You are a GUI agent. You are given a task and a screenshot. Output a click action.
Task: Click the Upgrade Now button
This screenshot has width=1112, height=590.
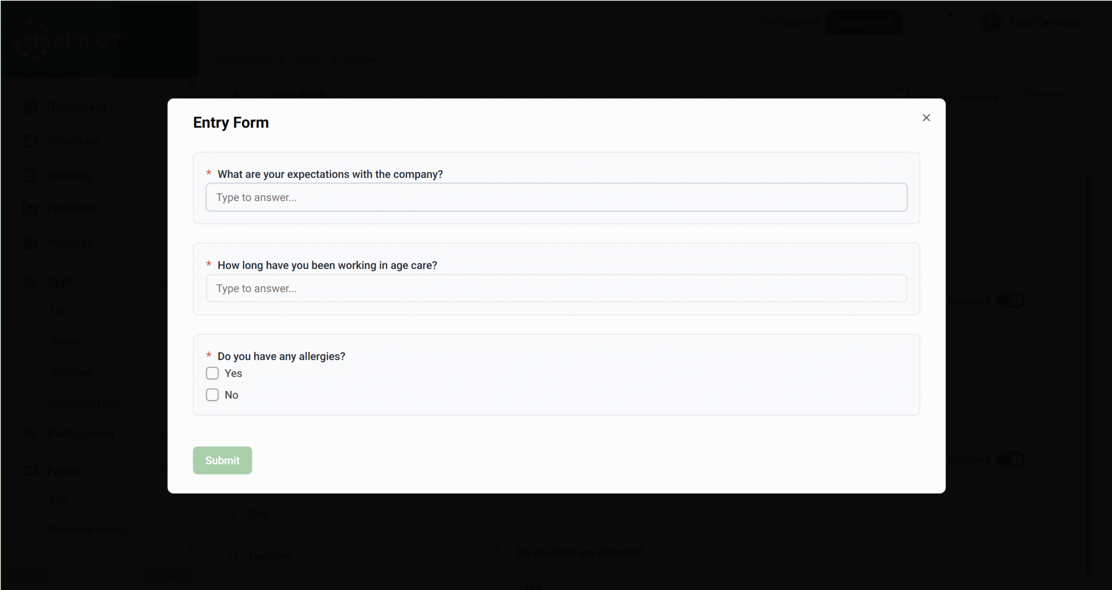click(863, 22)
